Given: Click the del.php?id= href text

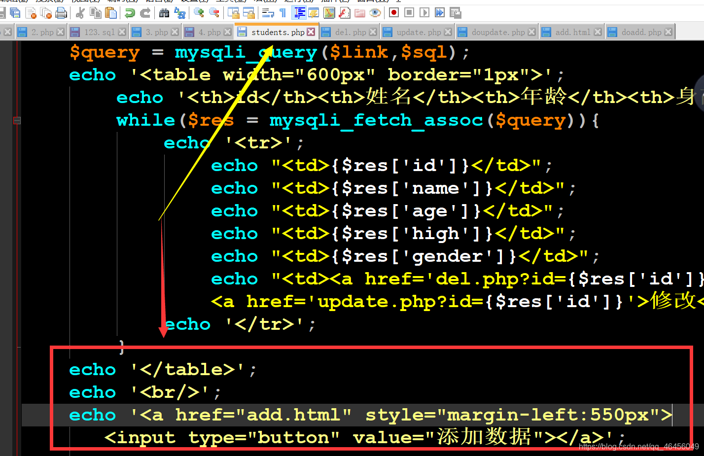Looking at the screenshot, I should click(501, 279).
